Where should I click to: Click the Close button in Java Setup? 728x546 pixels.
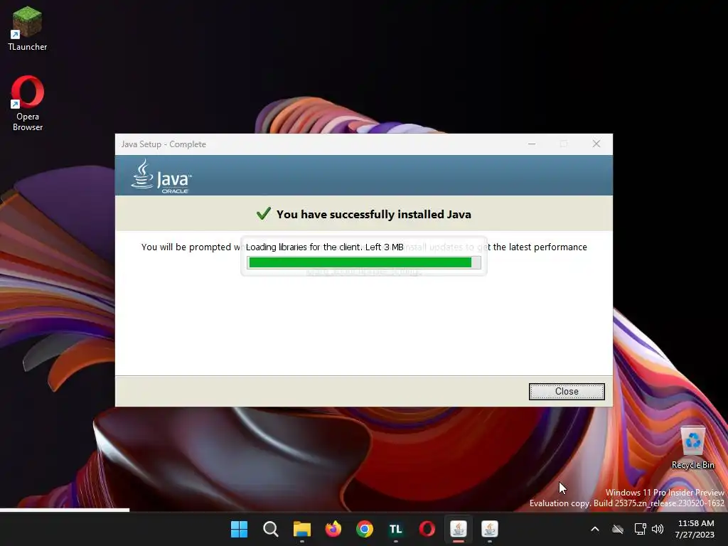click(x=567, y=392)
